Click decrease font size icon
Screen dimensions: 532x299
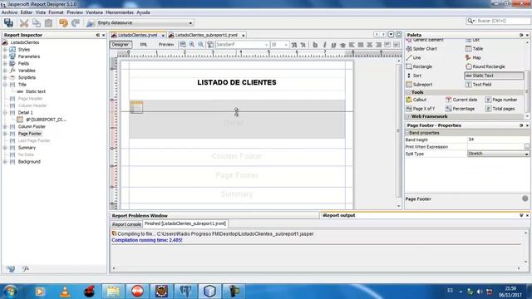pyautogui.click(x=303, y=44)
